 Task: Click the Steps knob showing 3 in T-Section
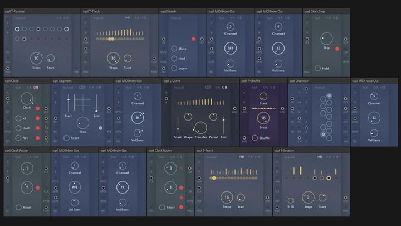click(308, 198)
